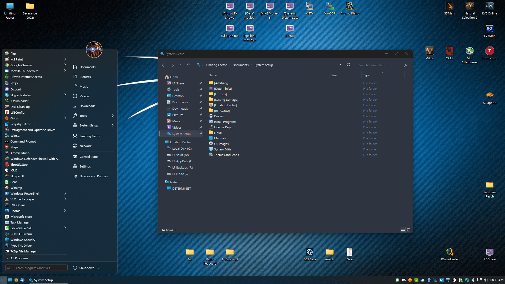Open SkraperUI desktop icon
The width and height of the screenshot is (505, 284).
(x=489, y=98)
